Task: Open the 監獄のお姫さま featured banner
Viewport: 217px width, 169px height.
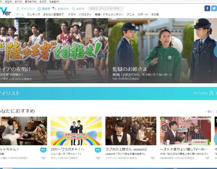Action: (163, 51)
